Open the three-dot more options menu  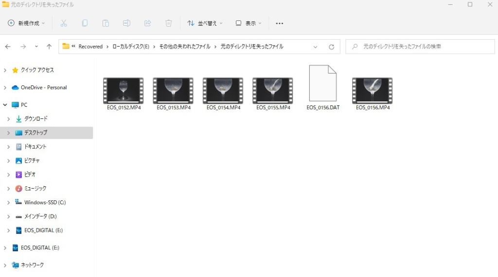[280, 23]
